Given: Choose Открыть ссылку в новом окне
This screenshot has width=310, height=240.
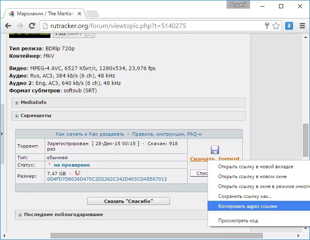Looking at the screenshot, I should pyautogui.click(x=259, y=176).
